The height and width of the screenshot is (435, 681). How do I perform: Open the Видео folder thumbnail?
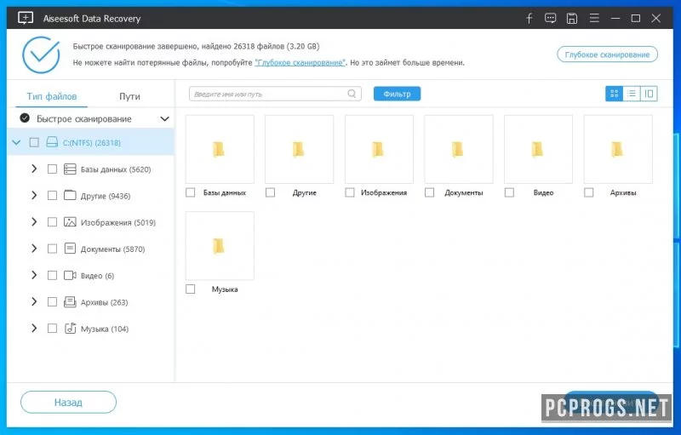point(539,149)
